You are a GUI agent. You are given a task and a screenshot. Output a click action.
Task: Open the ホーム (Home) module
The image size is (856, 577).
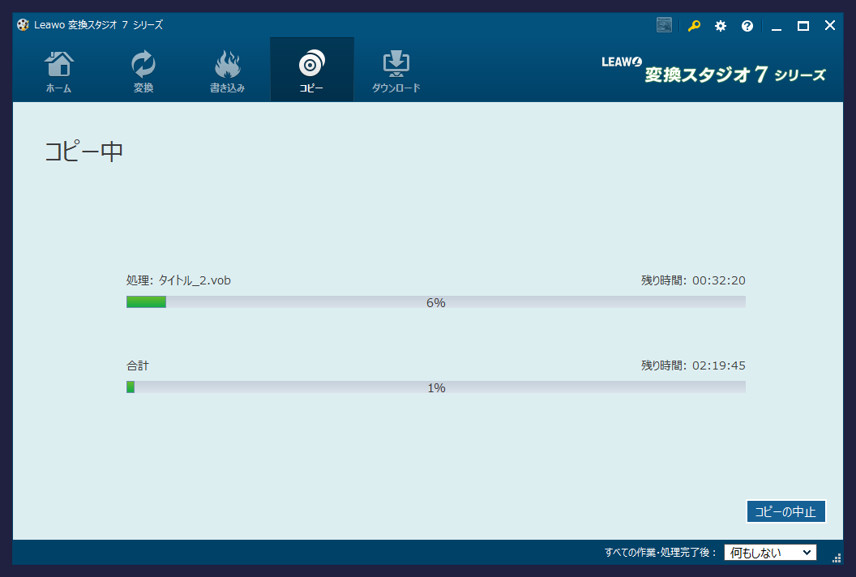point(58,71)
